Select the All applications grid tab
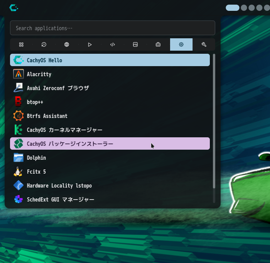Image resolution: width=270 pixels, height=263 pixels. tap(21, 44)
